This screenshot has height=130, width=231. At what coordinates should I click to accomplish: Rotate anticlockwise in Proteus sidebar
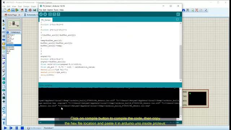pyautogui.click(x=4, y=112)
